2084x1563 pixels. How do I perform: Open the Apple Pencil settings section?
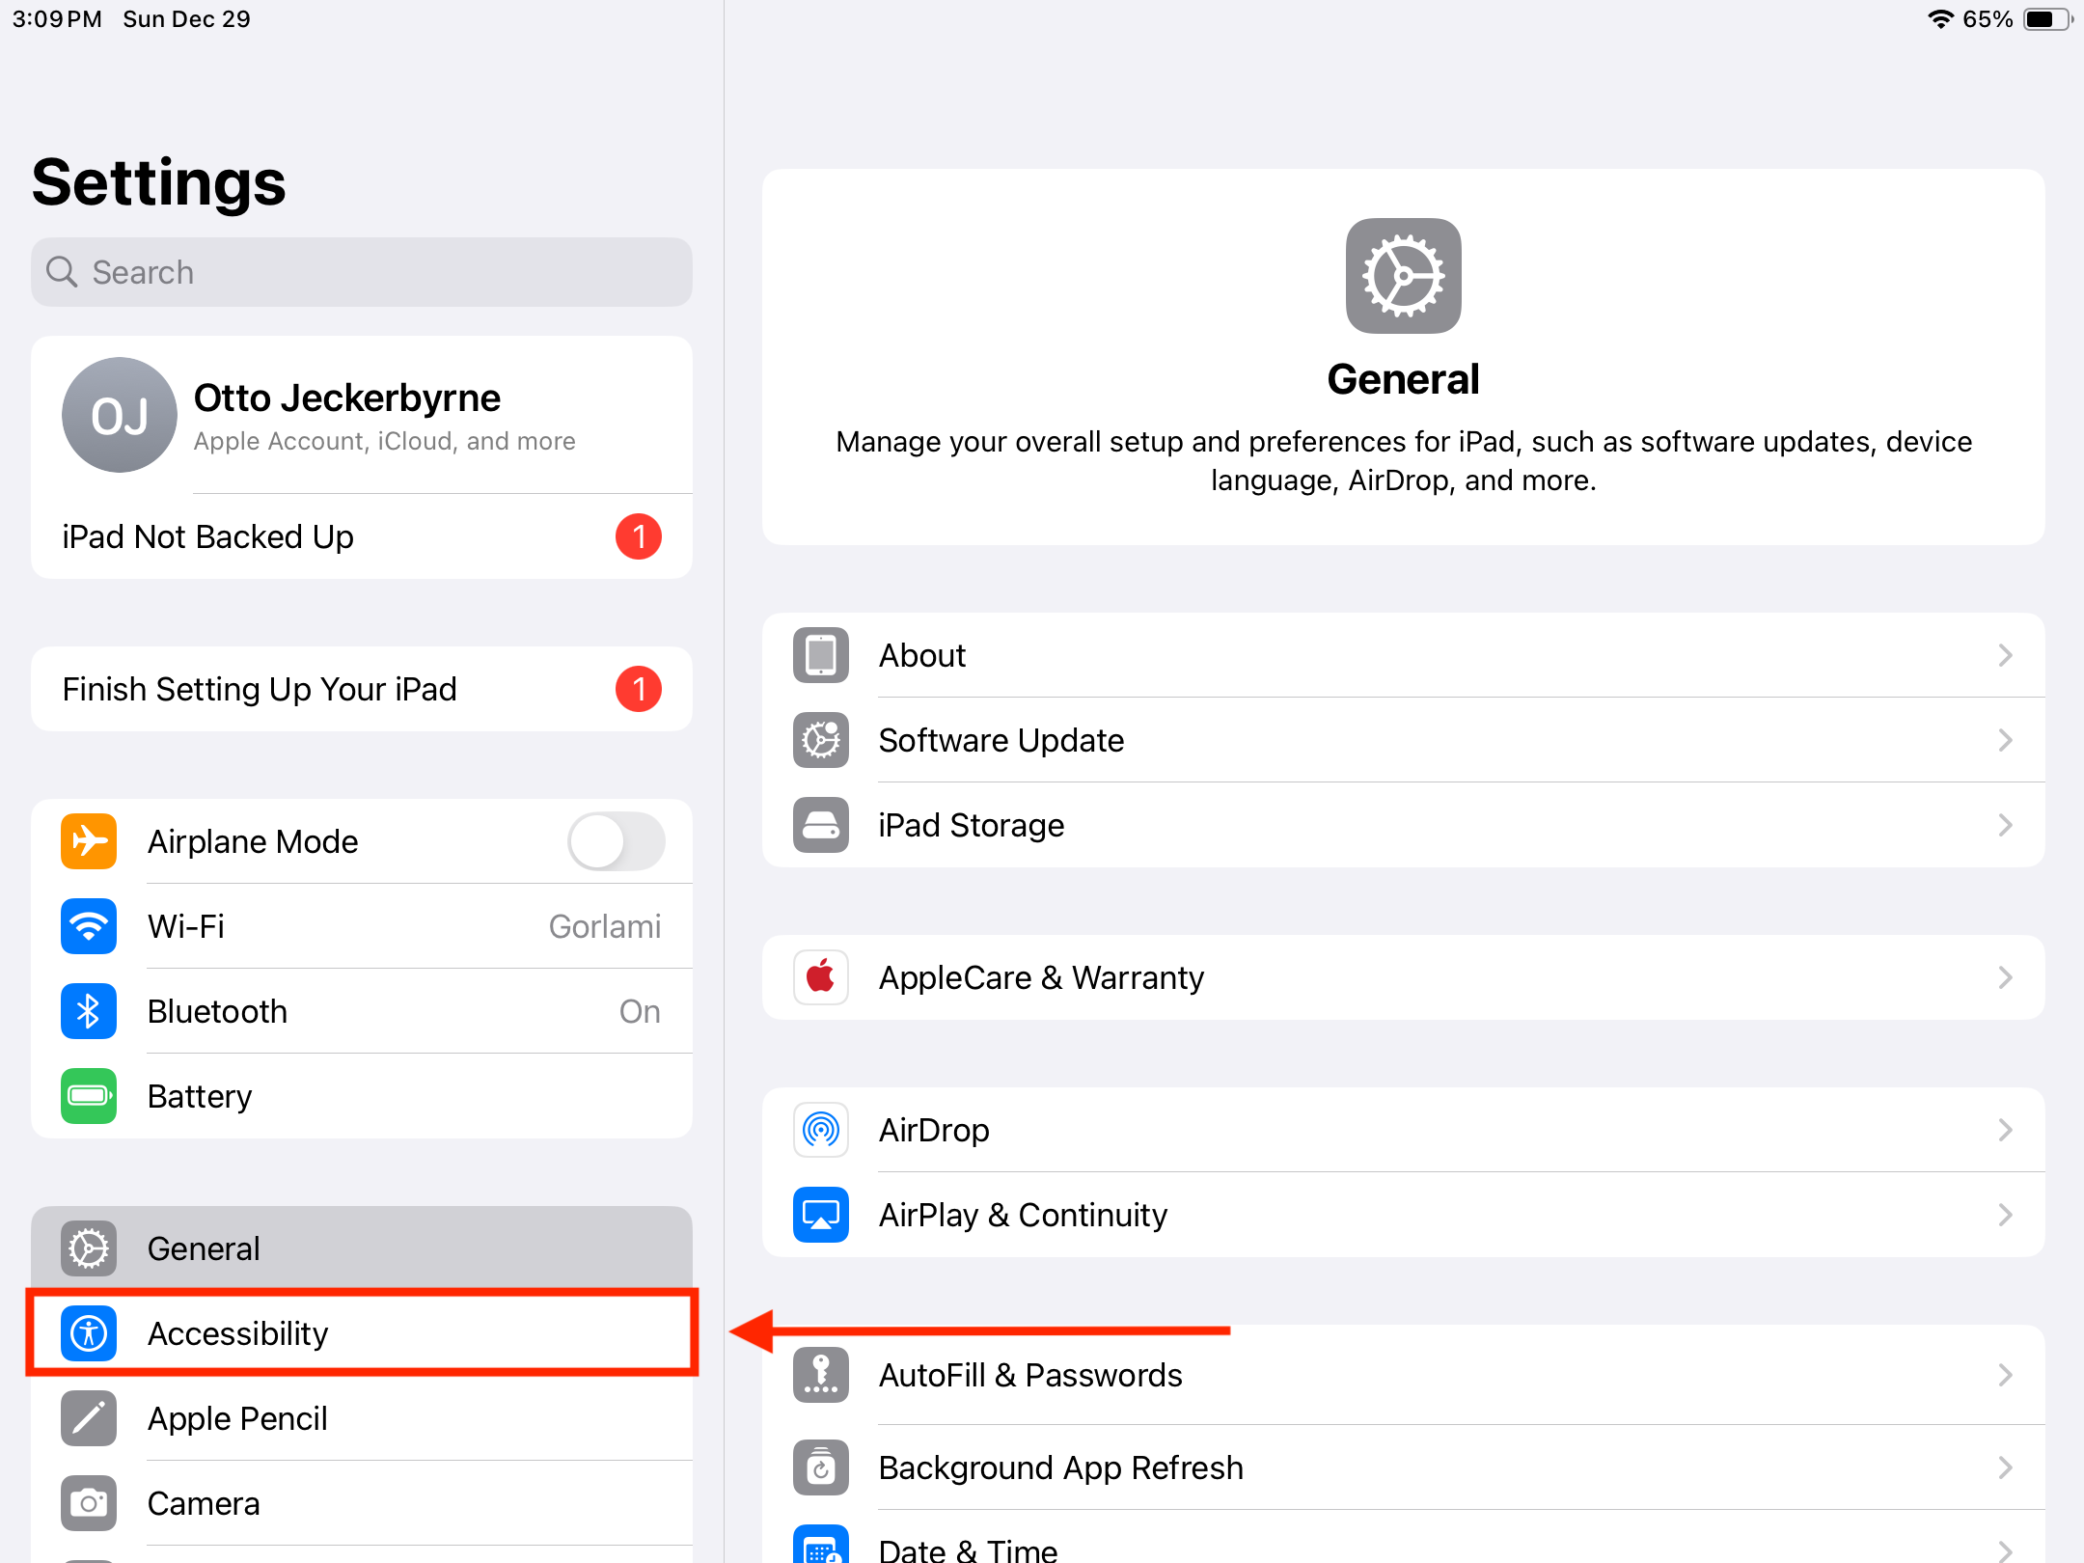(x=362, y=1418)
